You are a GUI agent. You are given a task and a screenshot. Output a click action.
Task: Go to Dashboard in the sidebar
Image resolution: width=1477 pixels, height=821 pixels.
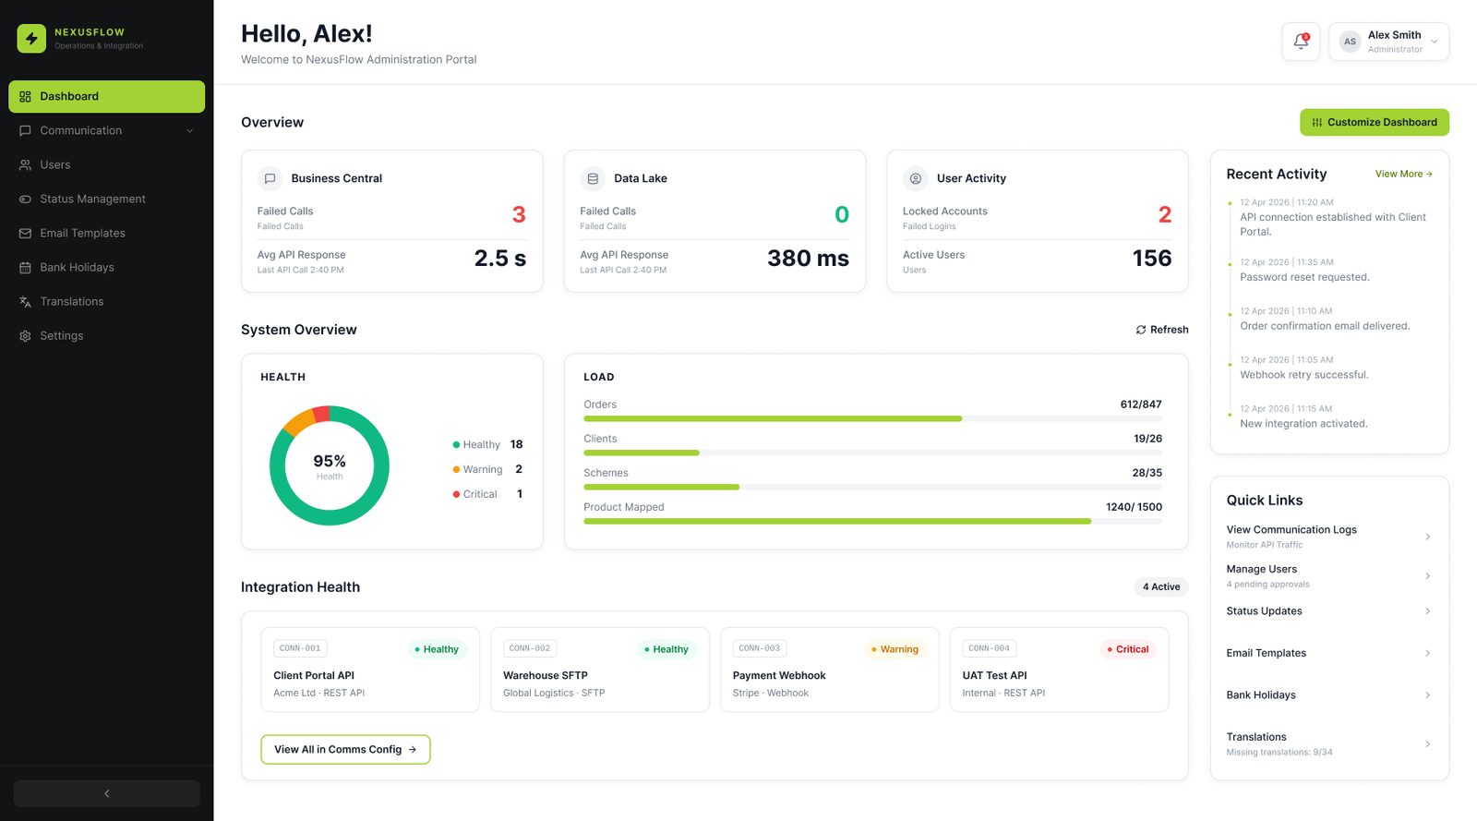coord(107,96)
